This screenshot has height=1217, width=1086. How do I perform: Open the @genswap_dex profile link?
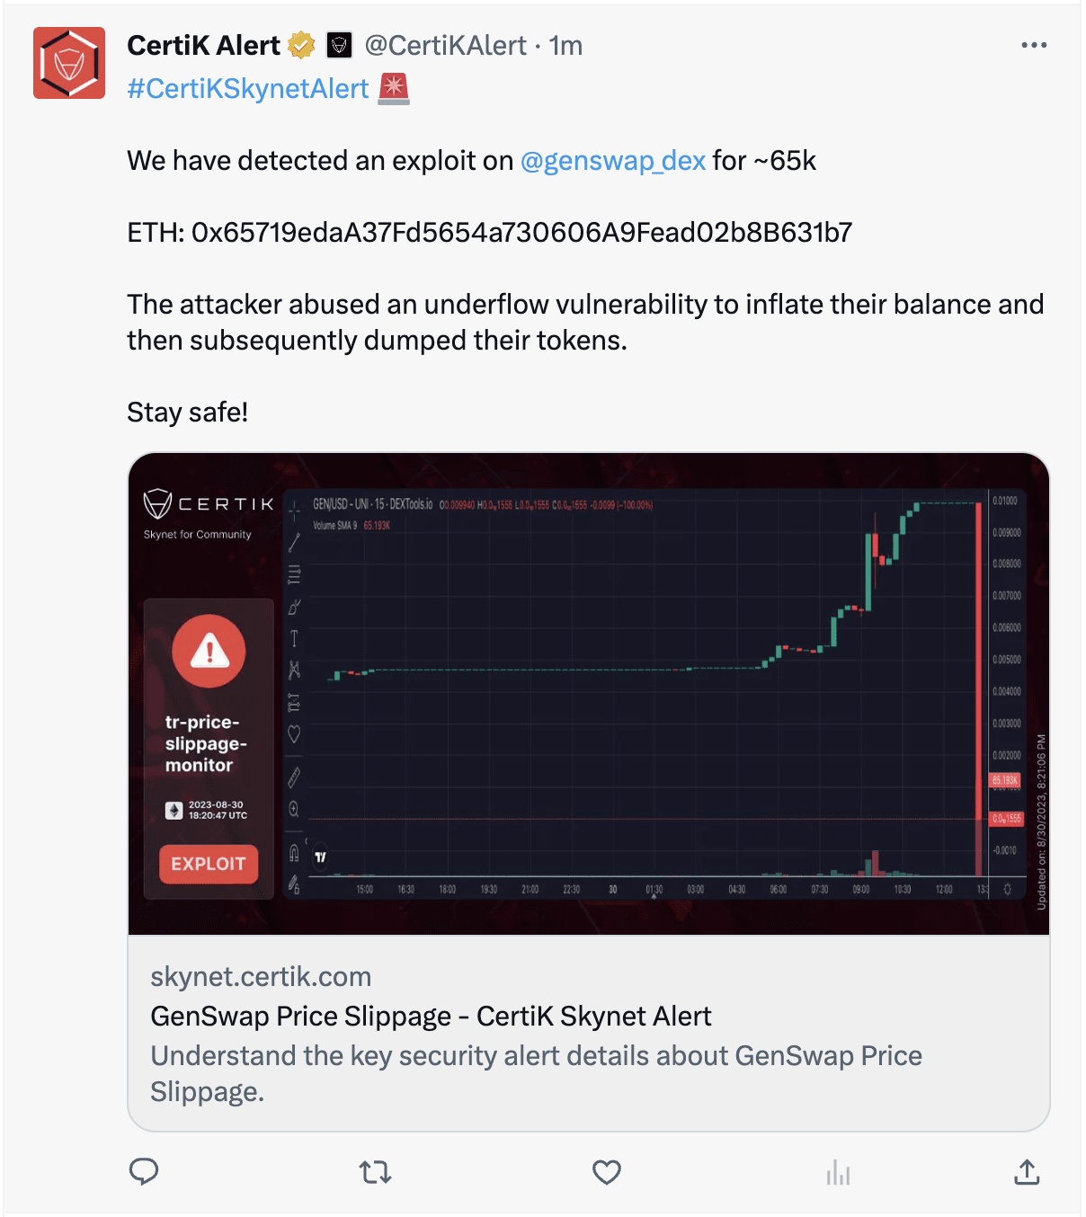click(612, 161)
